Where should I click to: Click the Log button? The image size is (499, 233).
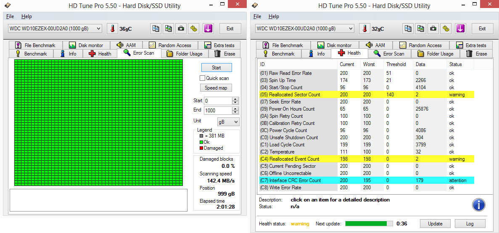pyautogui.click(x=470, y=224)
